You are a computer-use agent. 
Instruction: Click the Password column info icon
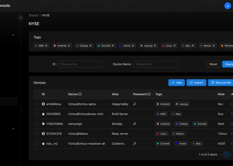pyautogui.click(x=149, y=94)
